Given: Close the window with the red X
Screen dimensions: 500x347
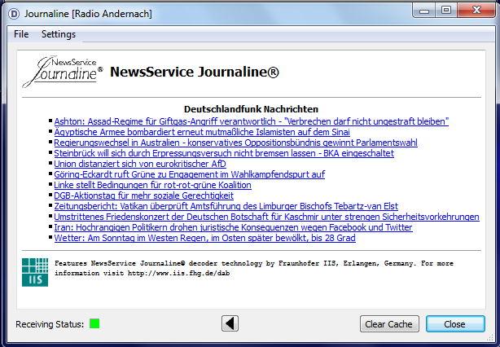Looking at the screenshot, I should click(476, 11).
